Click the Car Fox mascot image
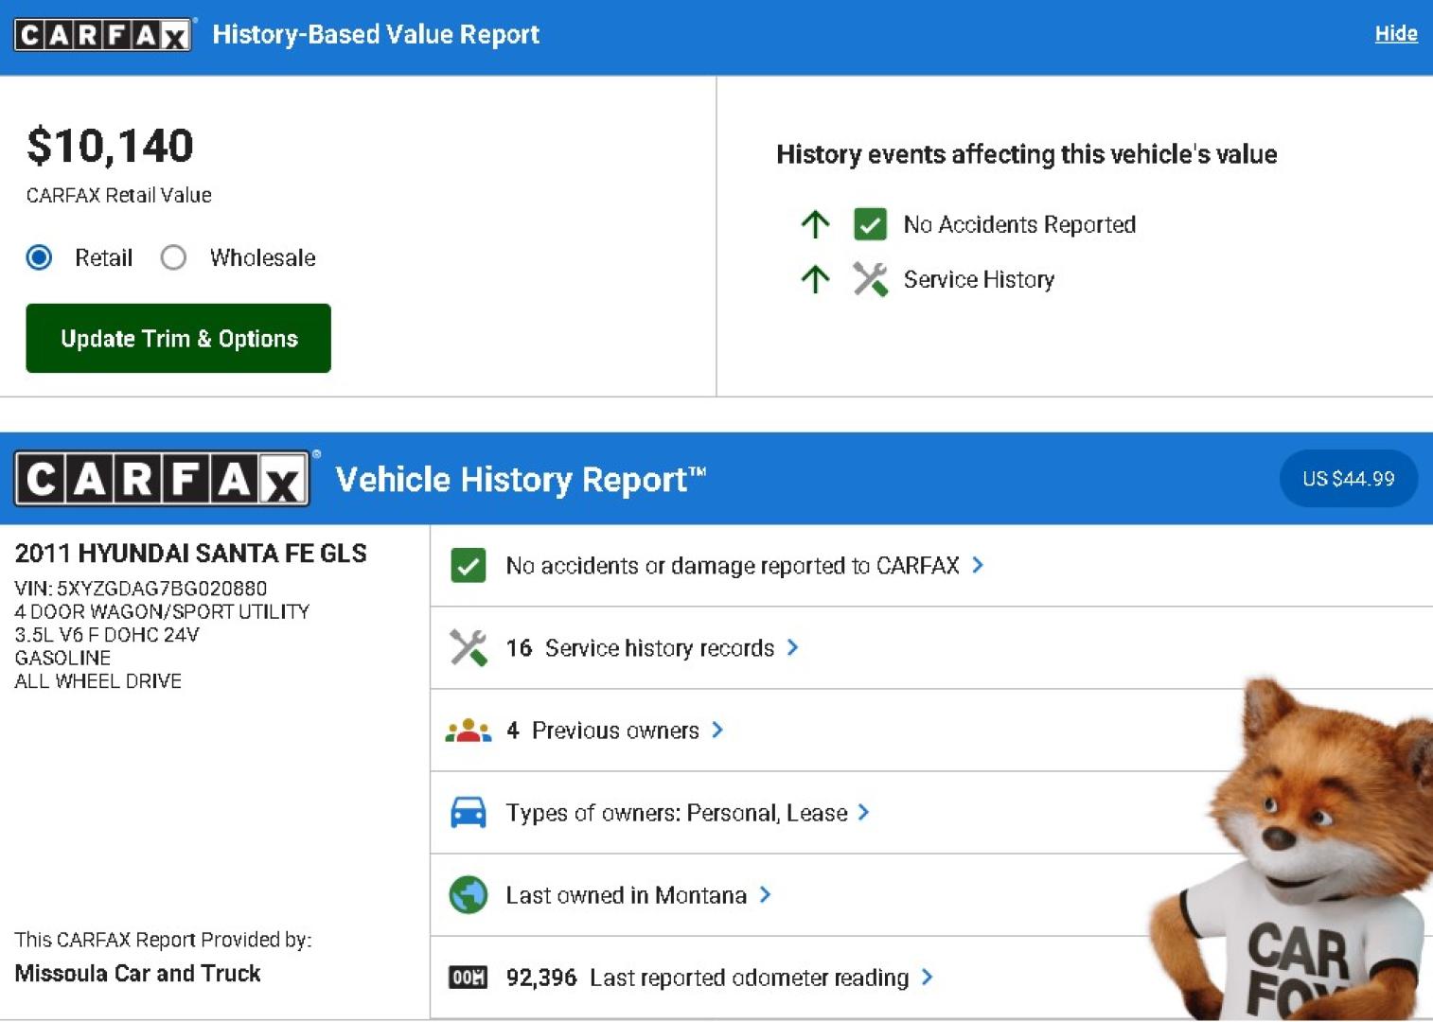Image resolution: width=1433 pixels, height=1022 pixels. pos(1291,850)
